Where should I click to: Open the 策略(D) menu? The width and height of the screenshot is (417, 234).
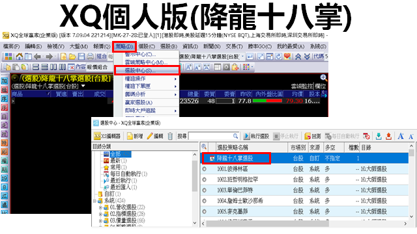(x=124, y=47)
